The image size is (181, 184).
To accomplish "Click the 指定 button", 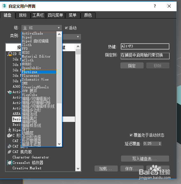I will (132, 66).
